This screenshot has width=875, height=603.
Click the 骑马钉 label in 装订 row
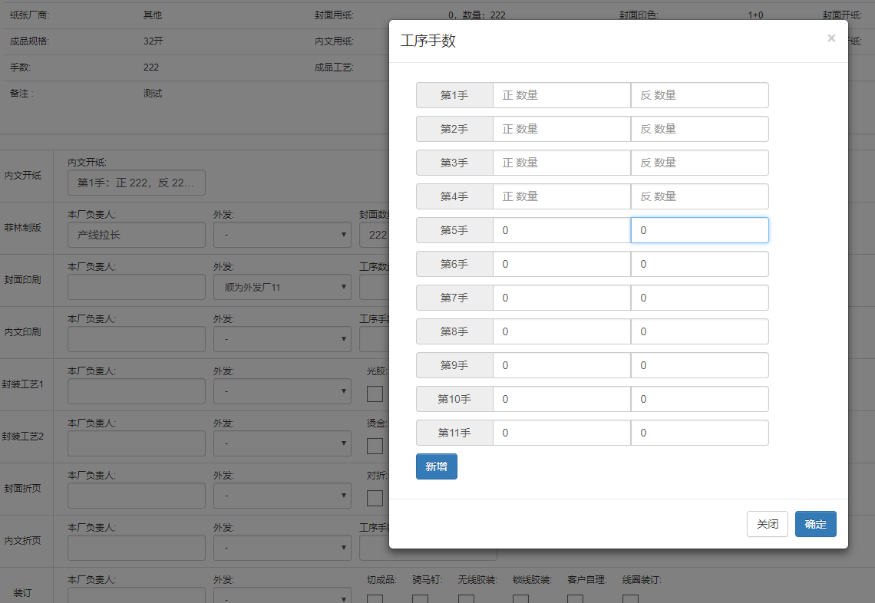click(x=427, y=580)
